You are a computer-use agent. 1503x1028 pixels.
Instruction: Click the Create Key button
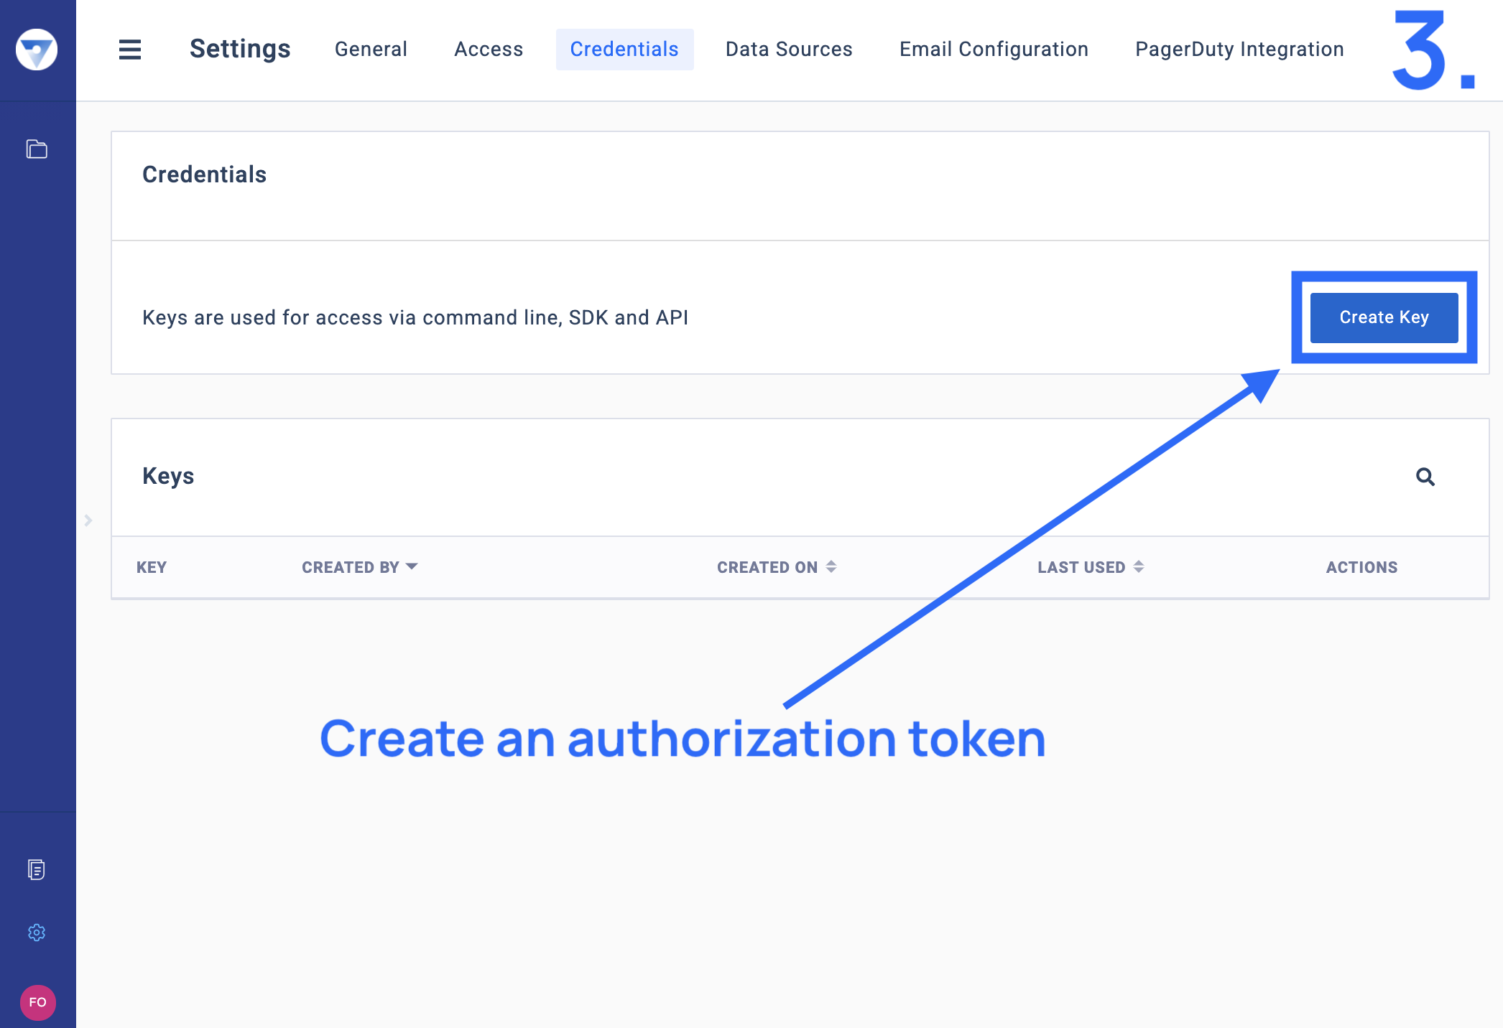tap(1384, 317)
